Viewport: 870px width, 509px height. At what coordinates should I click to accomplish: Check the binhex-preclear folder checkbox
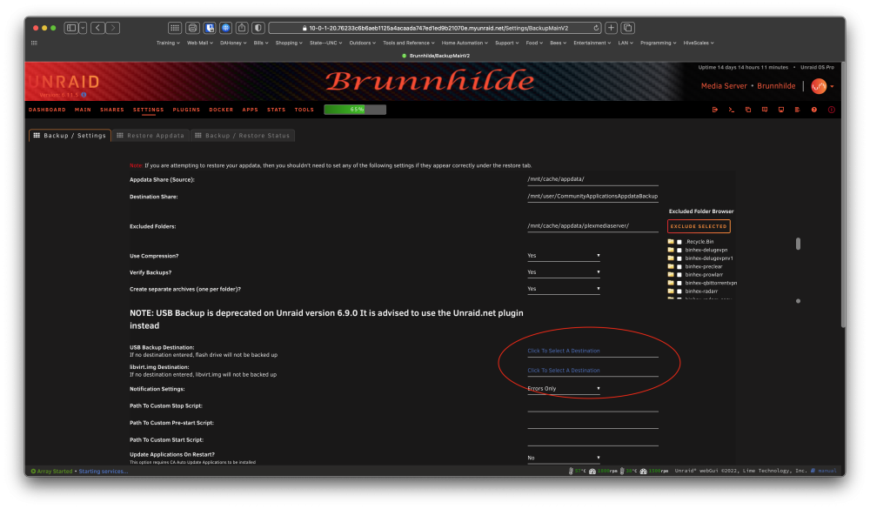679,267
